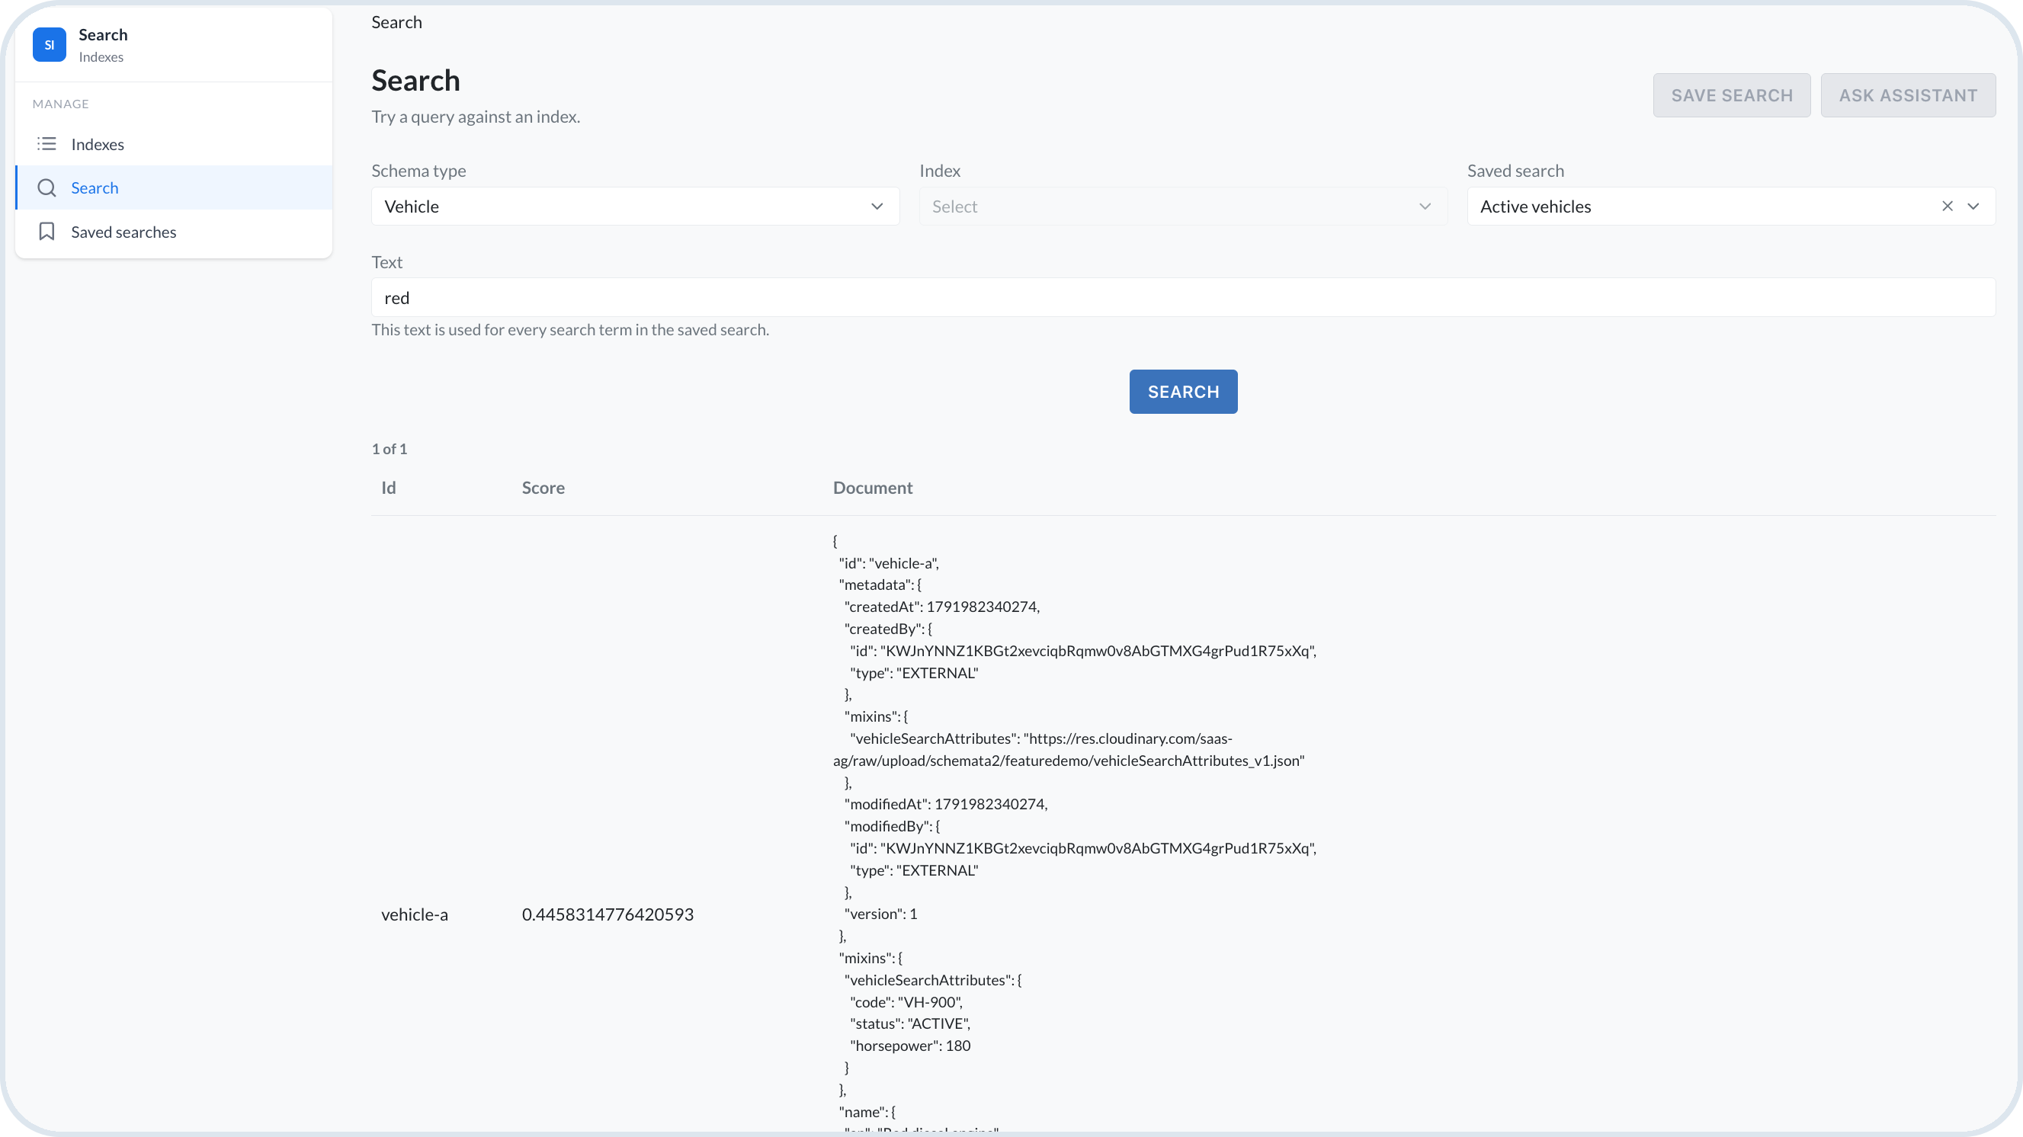Click the 'Try a query against an index.' subtitle
Screen dimensions: 2023x1137
476,117
